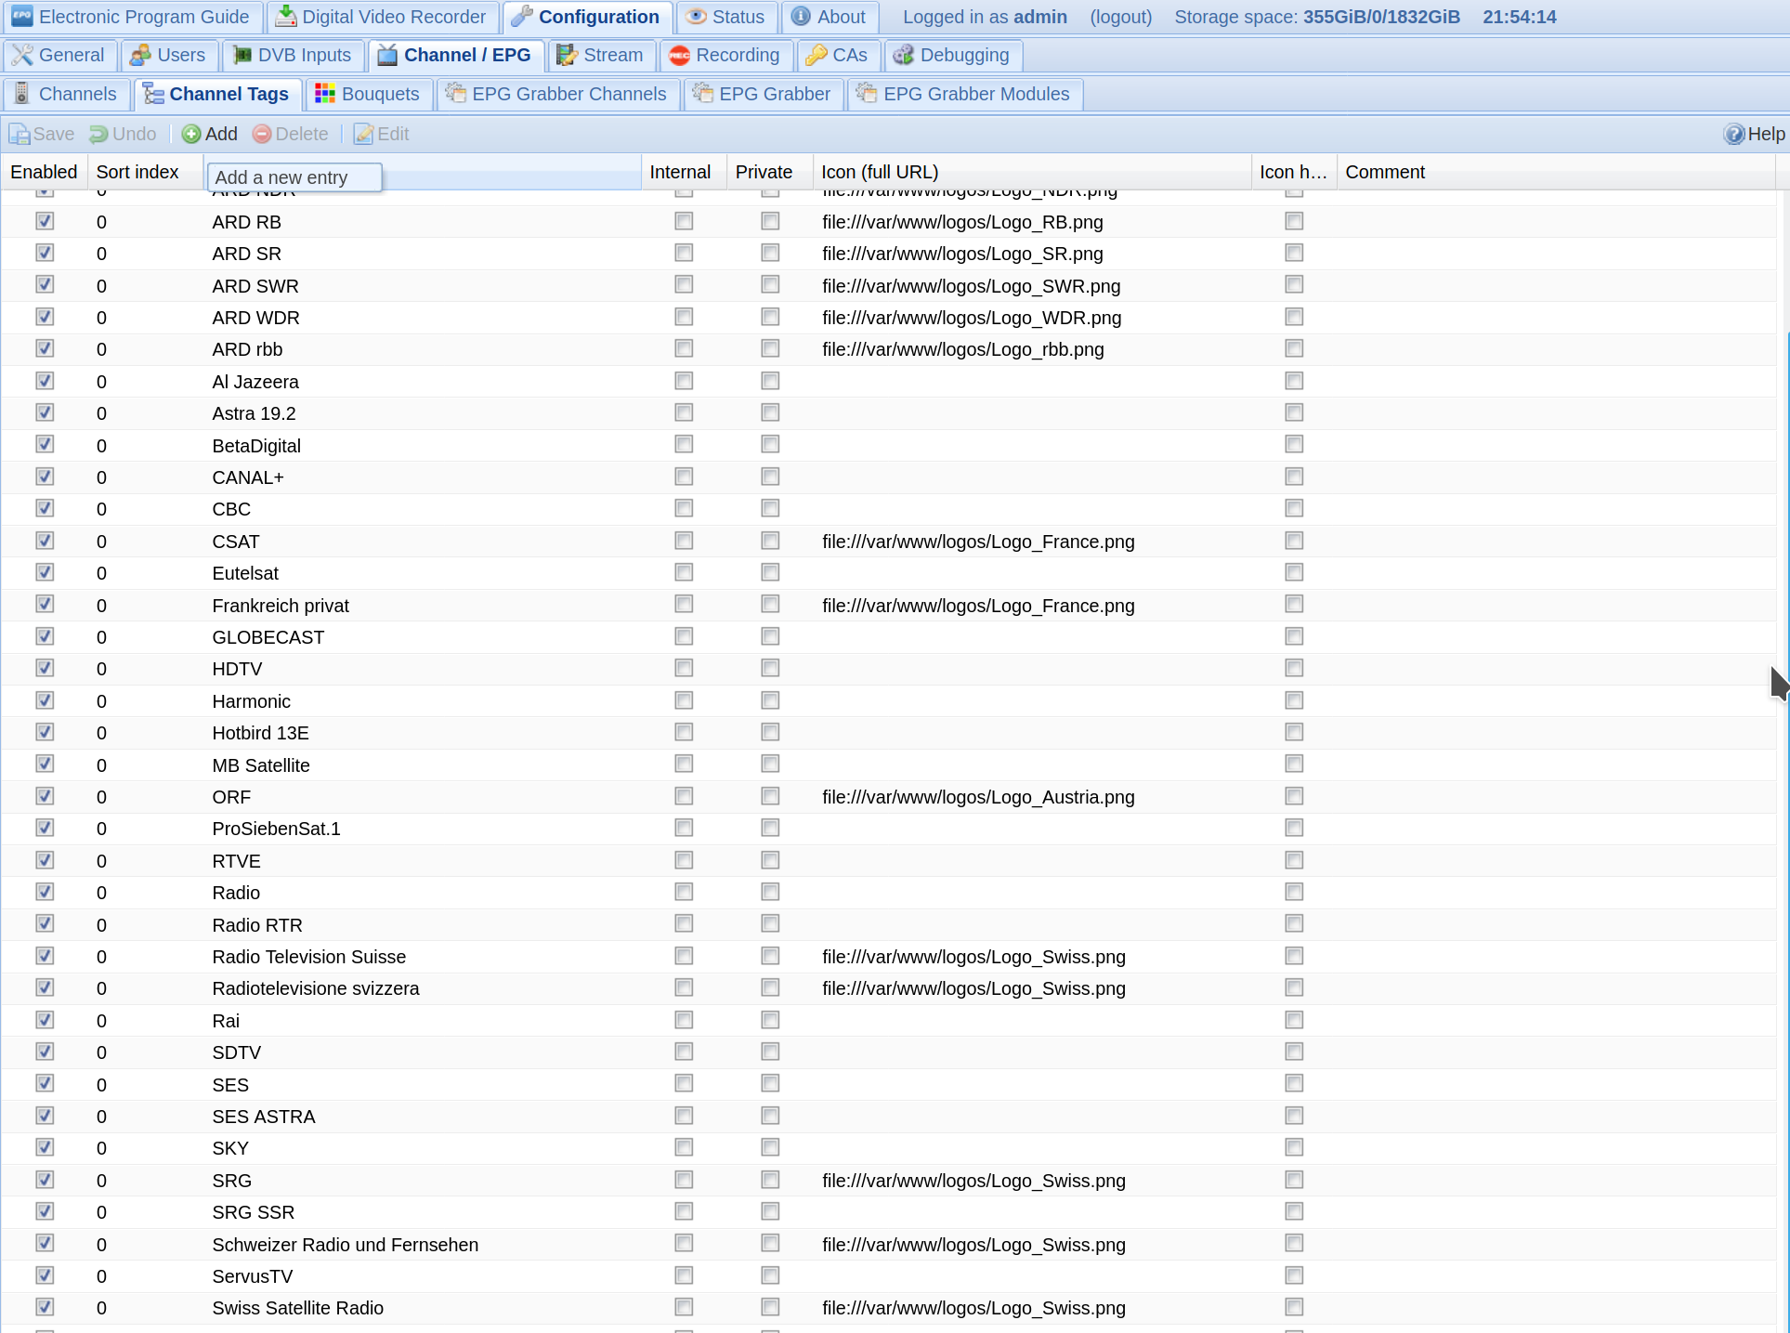
Task: Select the ProSiebenSat.1 tag name
Action: (x=276, y=829)
